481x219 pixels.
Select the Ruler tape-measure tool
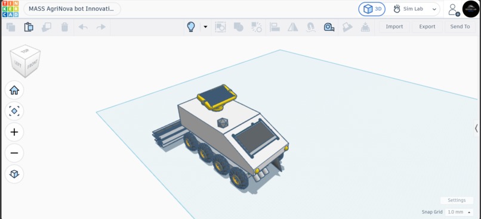[x=329, y=27]
